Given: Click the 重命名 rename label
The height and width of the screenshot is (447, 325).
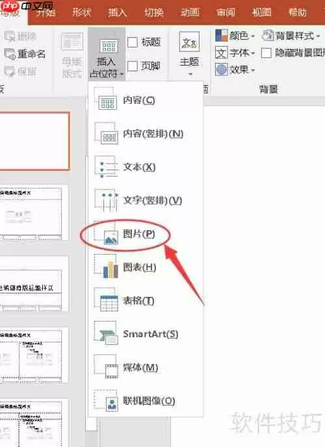Looking at the screenshot, I should 31,53.
